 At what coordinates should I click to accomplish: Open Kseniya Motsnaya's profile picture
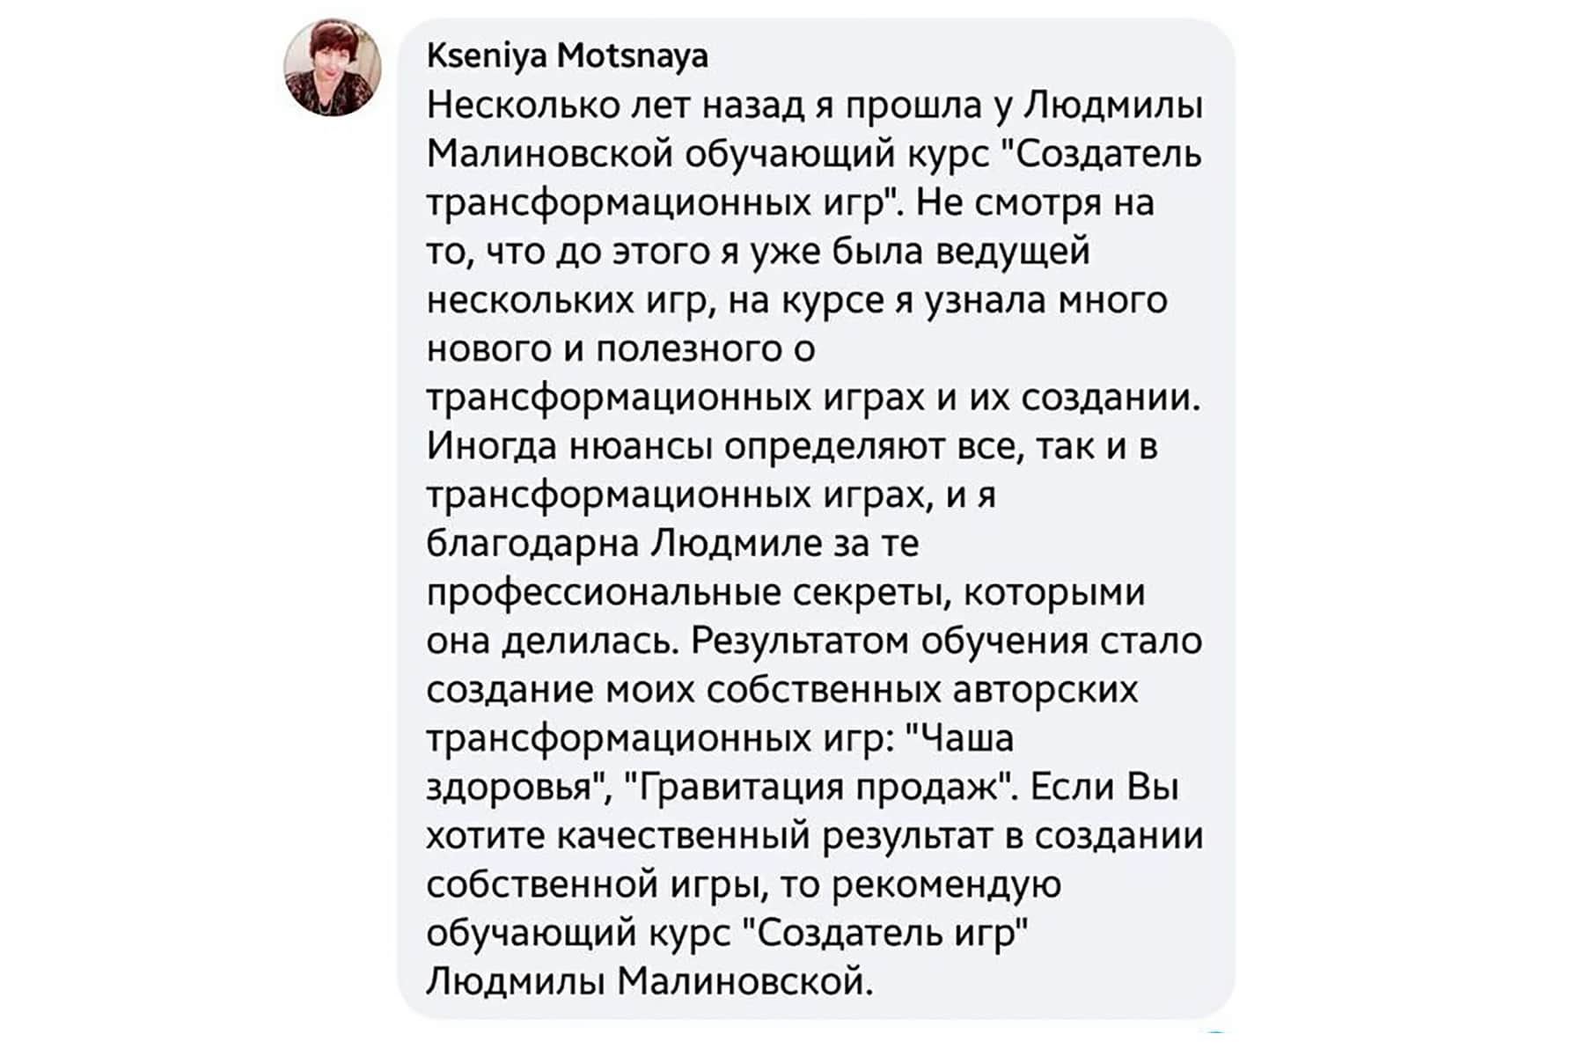coord(333,68)
